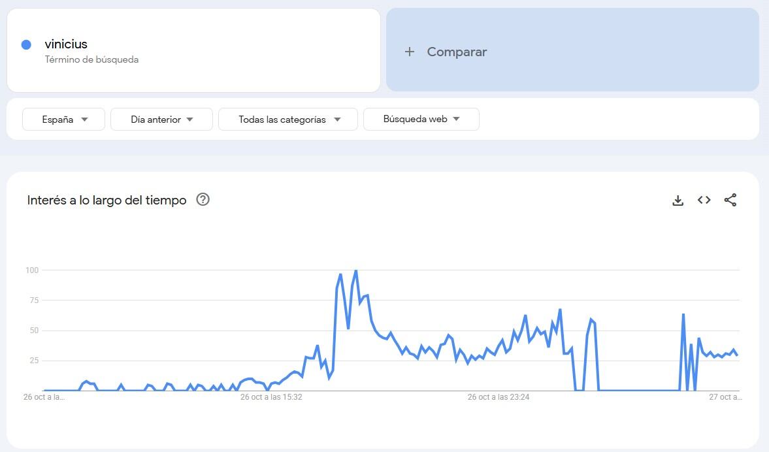Click the 26 oct a las 15:32 axis label

click(x=271, y=396)
